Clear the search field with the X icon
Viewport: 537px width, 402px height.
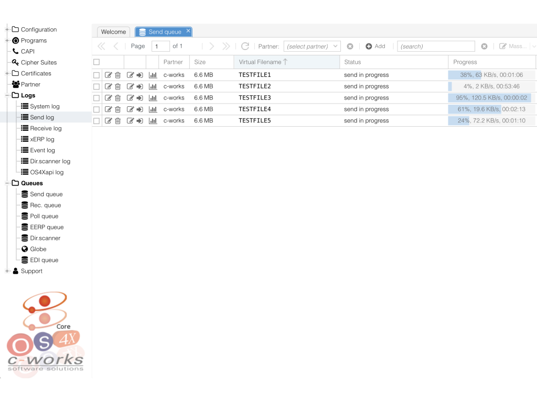point(484,47)
